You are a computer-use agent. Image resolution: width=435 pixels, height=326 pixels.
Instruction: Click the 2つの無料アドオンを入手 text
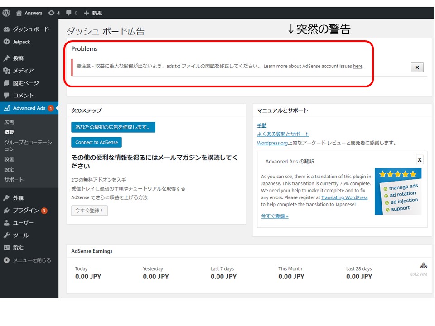tap(98, 180)
